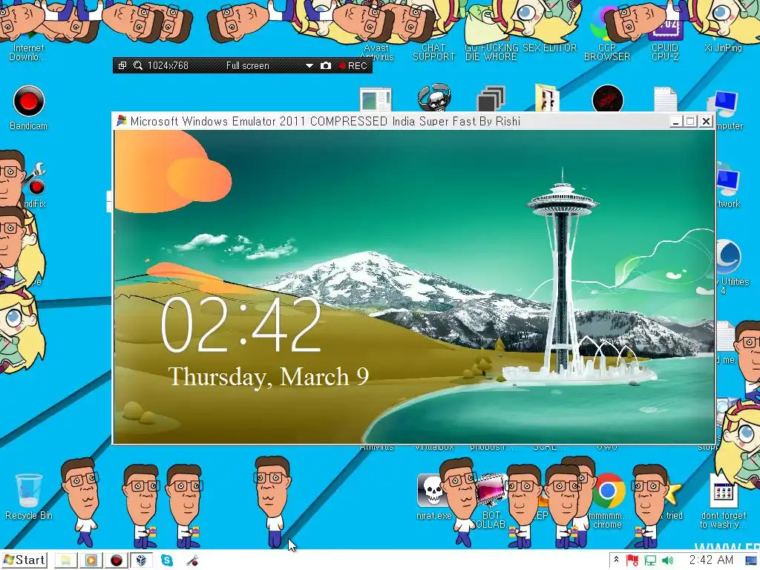This screenshot has height=570, width=760.
Task: Click the 02:42 lock screen time
Action: click(x=240, y=324)
